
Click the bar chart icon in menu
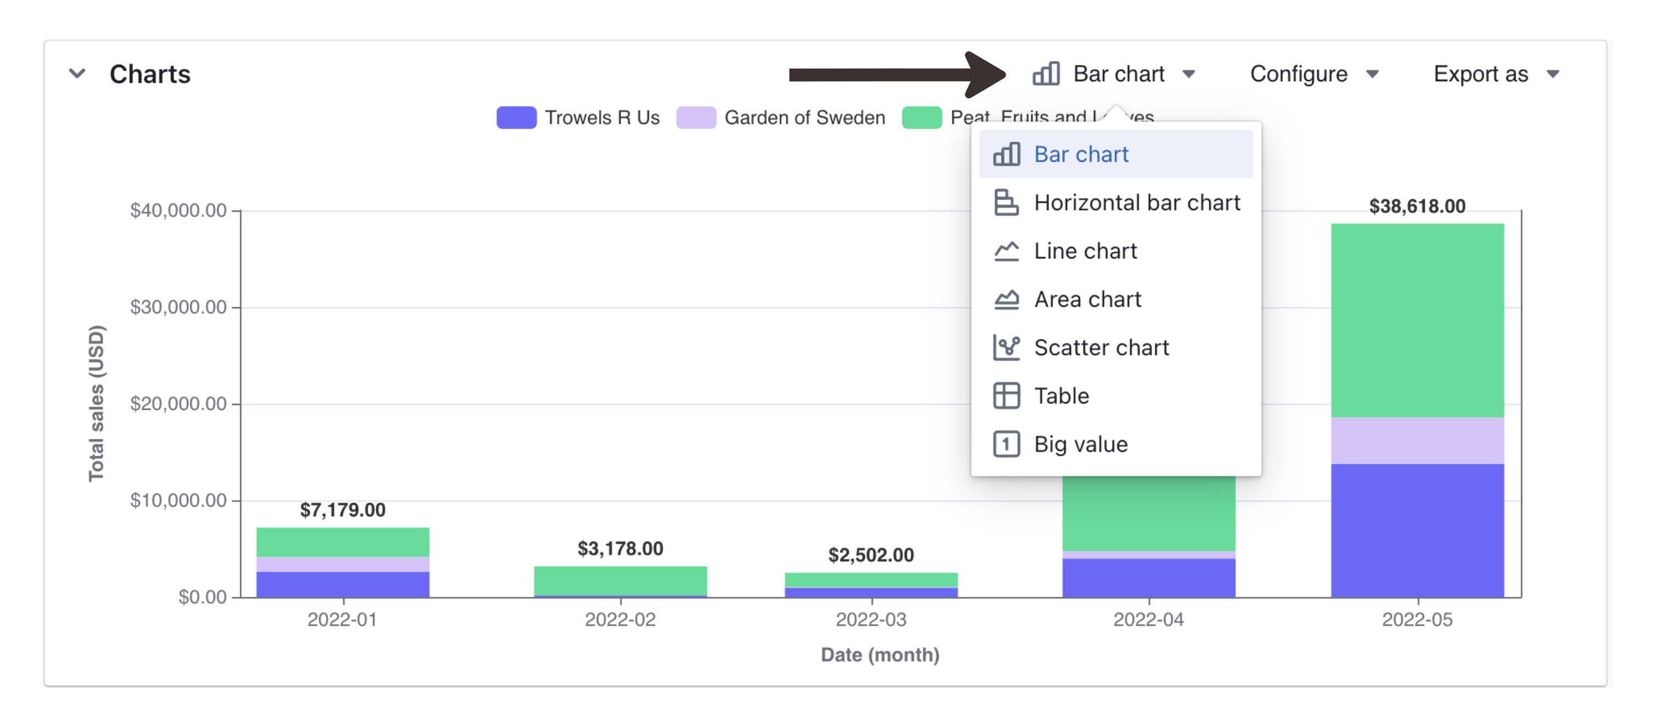[1006, 154]
